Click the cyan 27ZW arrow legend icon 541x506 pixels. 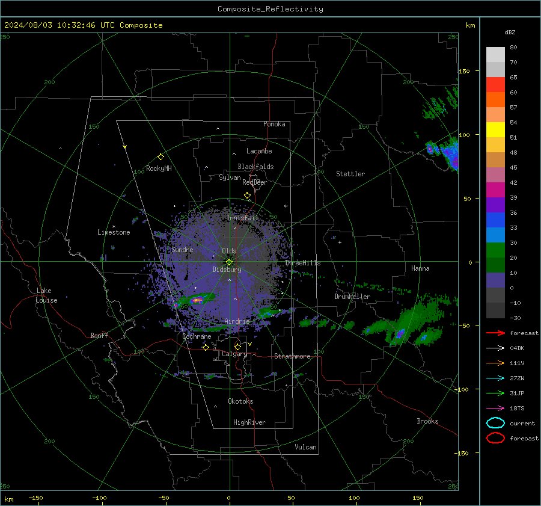coord(495,378)
